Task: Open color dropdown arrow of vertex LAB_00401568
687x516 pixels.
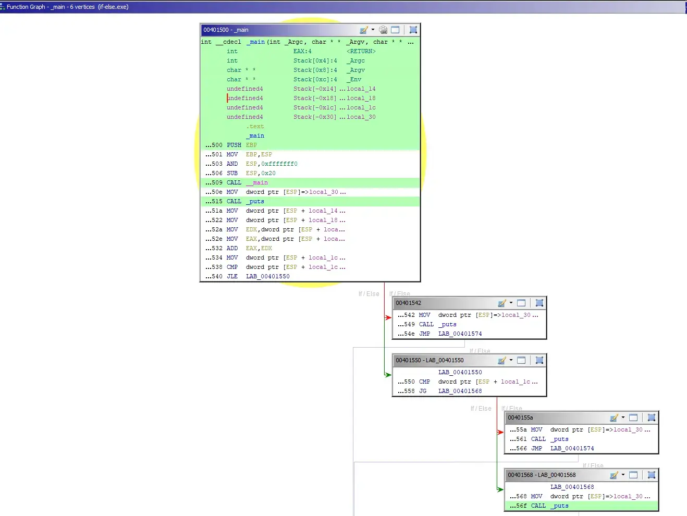Action: [x=623, y=475]
